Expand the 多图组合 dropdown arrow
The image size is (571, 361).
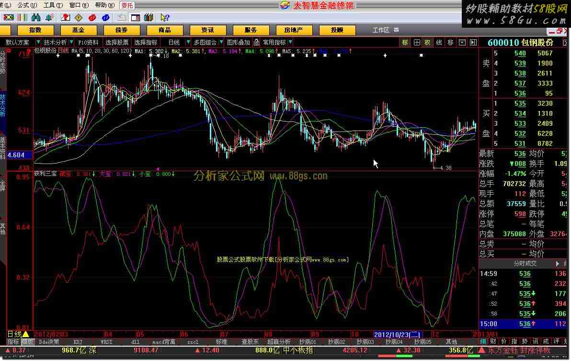[221, 42]
